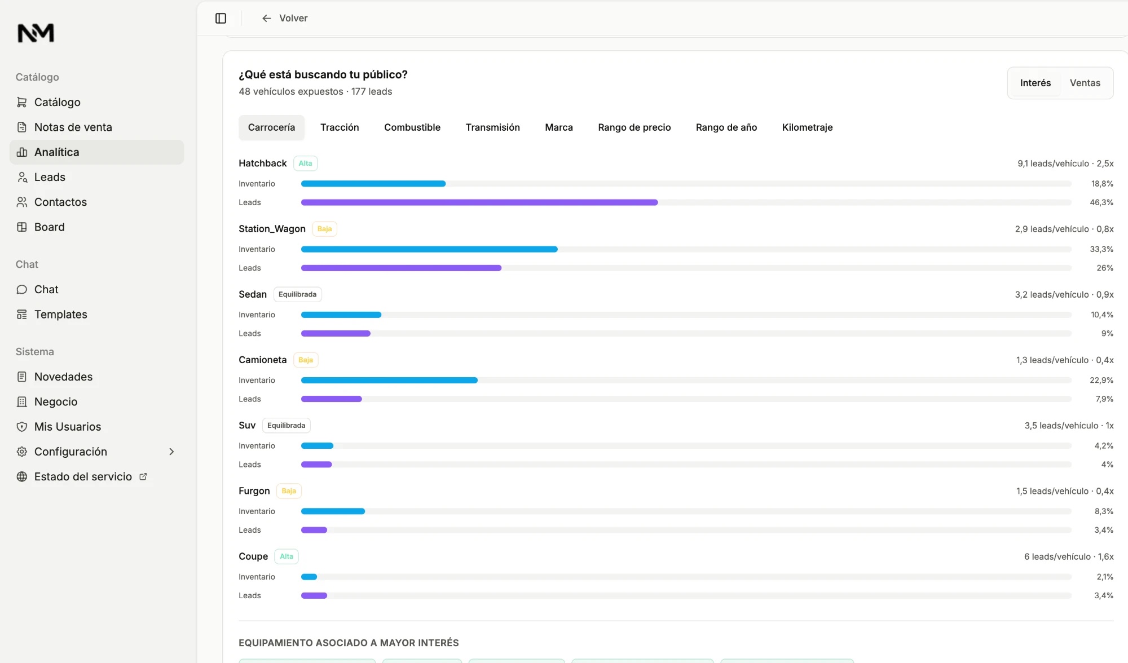Click the Alta badge next to Hatchback
Image resolution: width=1128 pixels, height=663 pixels.
(305, 163)
